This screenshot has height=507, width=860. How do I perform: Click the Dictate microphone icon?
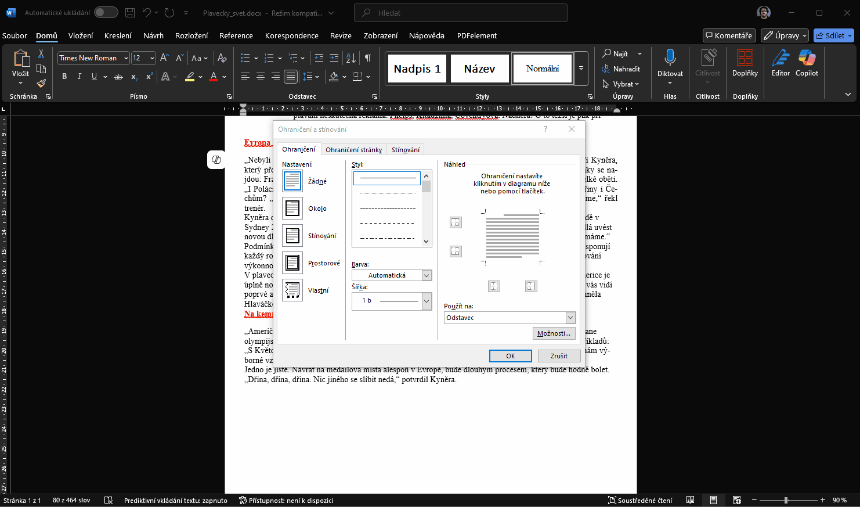(x=670, y=58)
